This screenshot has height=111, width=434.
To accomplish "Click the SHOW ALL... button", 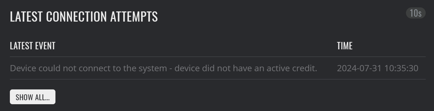I will (x=33, y=97).
